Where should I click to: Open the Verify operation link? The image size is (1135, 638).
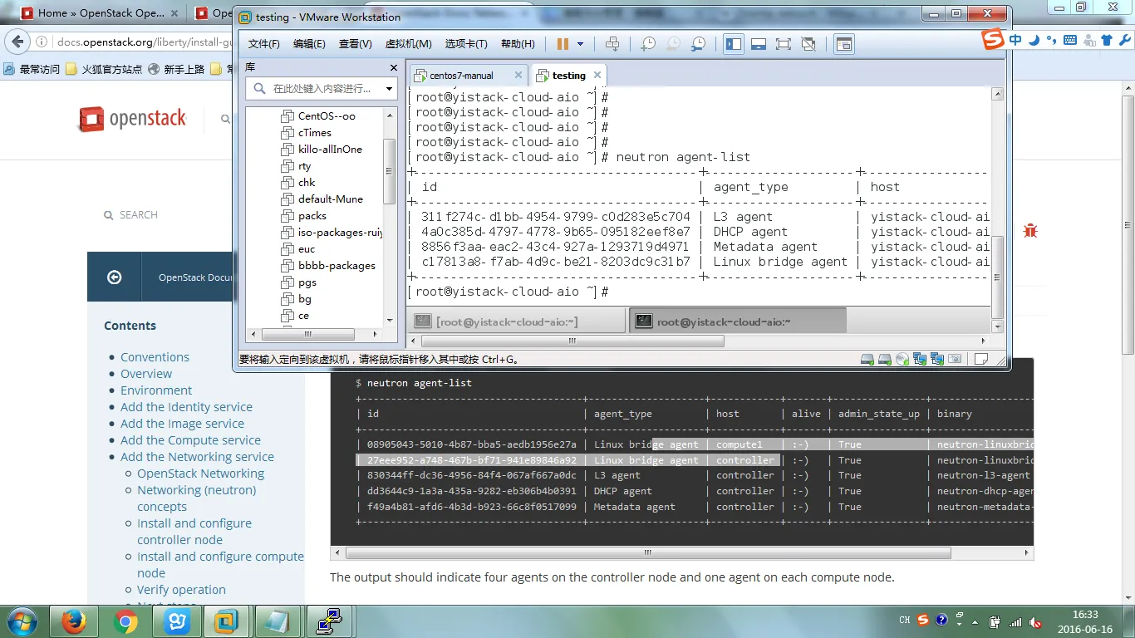click(181, 590)
